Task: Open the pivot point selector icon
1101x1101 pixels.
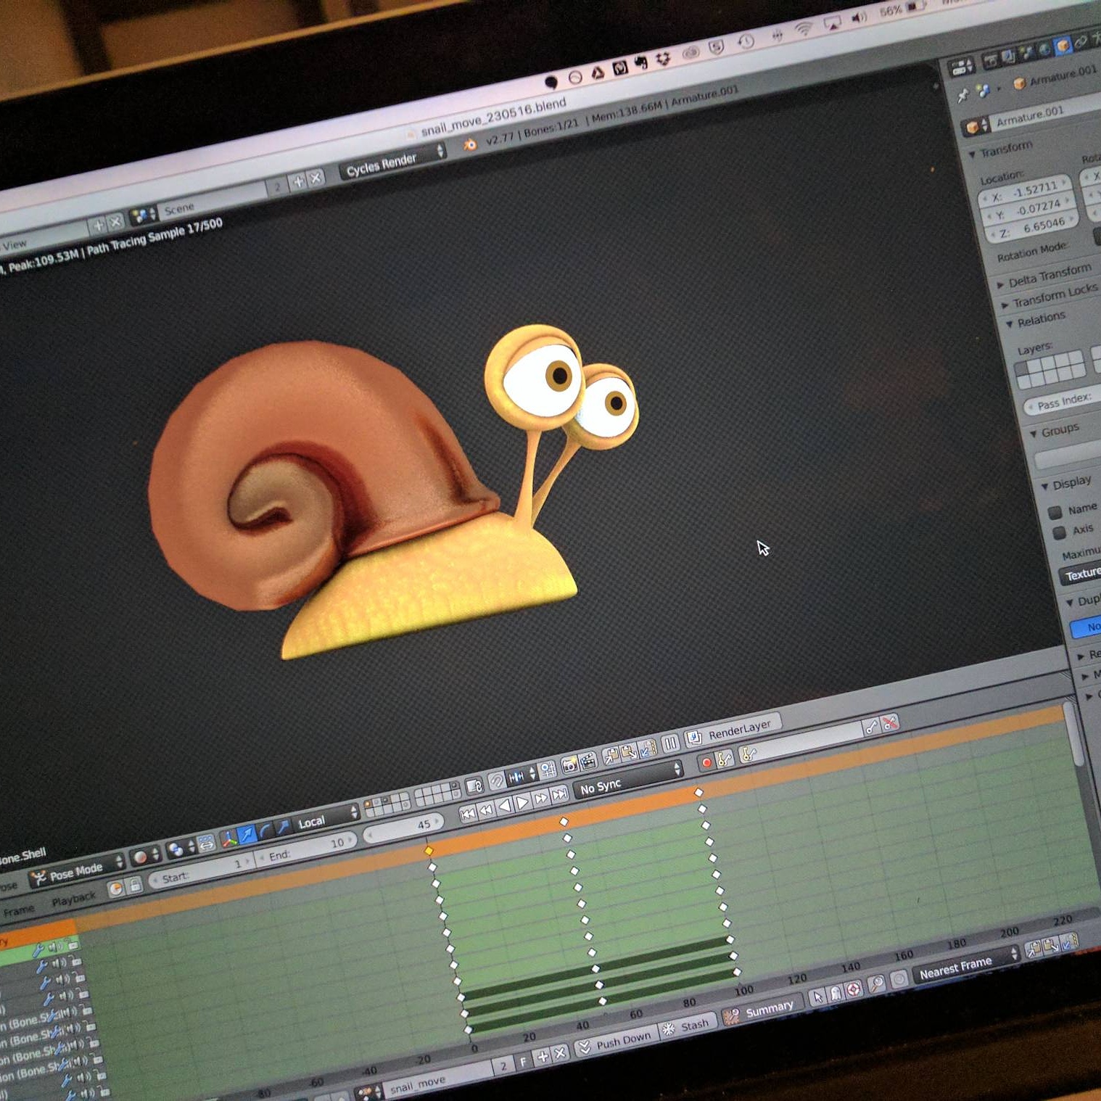Action: (180, 849)
